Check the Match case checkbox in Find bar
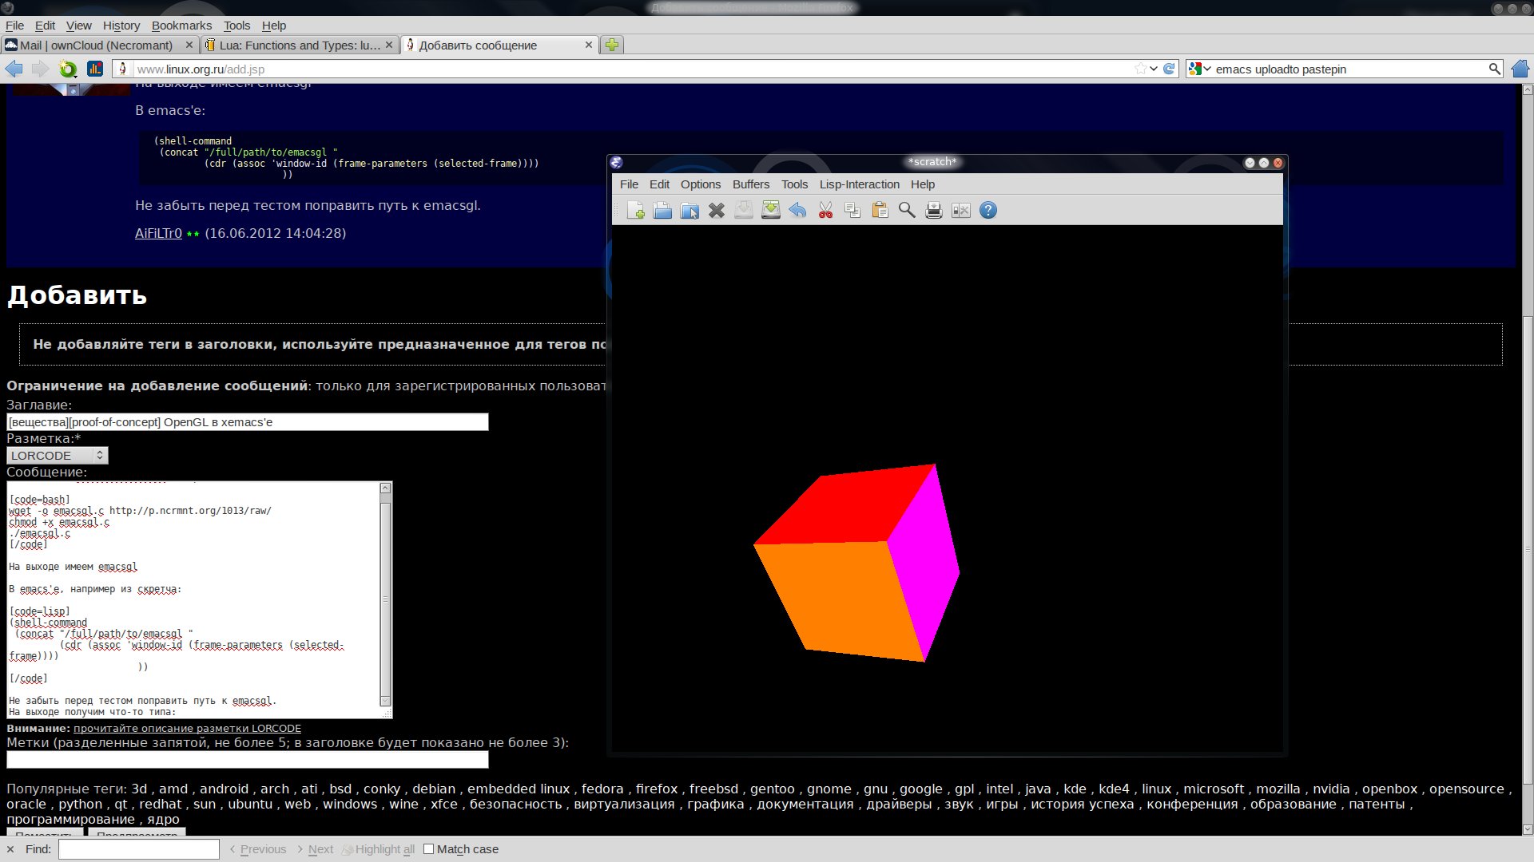 coord(429,848)
